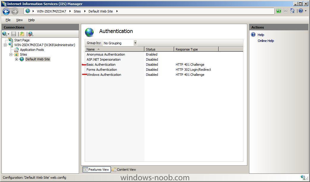
Task: Select Application Pools in the tree
Action: click(x=32, y=50)
